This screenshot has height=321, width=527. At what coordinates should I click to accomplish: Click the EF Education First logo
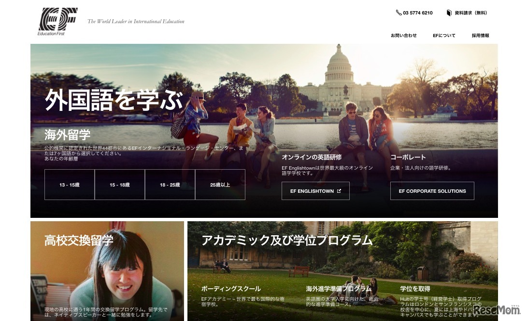click(x=57, y=21)
